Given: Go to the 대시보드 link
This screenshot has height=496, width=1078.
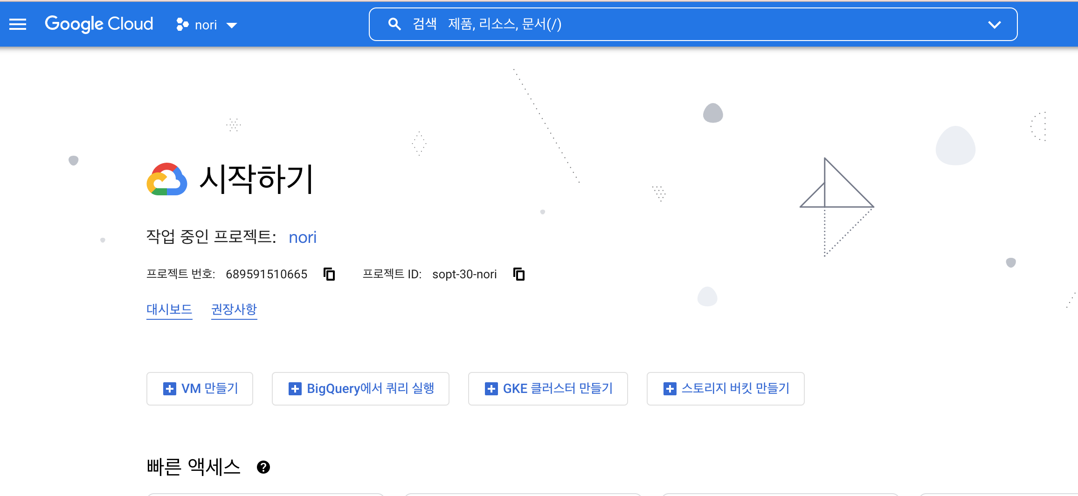Looking at the screenshot, I should point(169,309).
